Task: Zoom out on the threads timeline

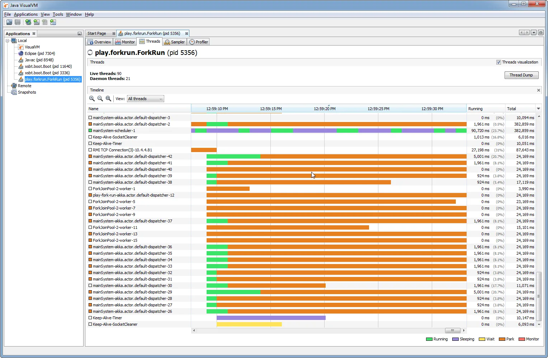Action: (x=100, y=99)
